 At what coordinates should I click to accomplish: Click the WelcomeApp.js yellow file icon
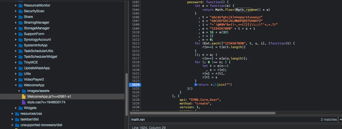[24, 97]
